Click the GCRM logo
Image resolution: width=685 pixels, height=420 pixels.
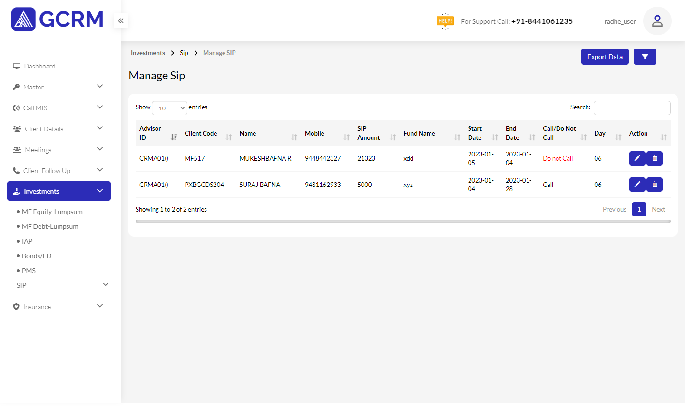click(57, 19)
